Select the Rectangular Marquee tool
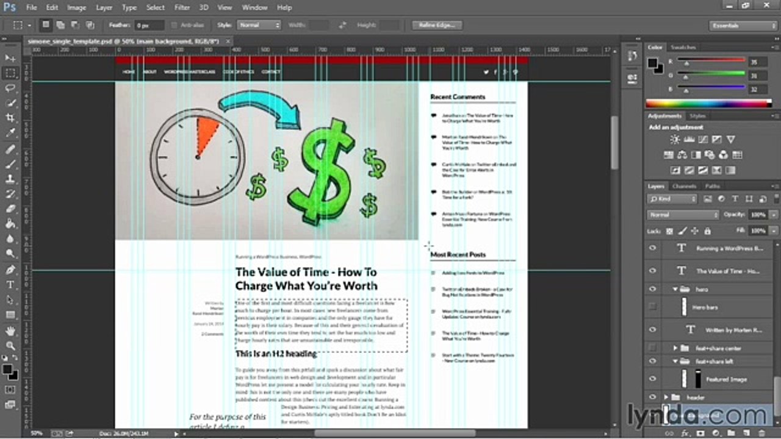This screenshot has width=781, height=439. point(10,73)
